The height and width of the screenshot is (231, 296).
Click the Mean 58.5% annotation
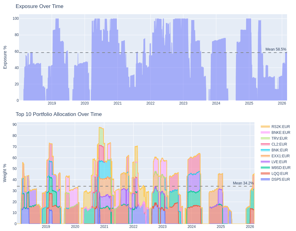point(276,49)
